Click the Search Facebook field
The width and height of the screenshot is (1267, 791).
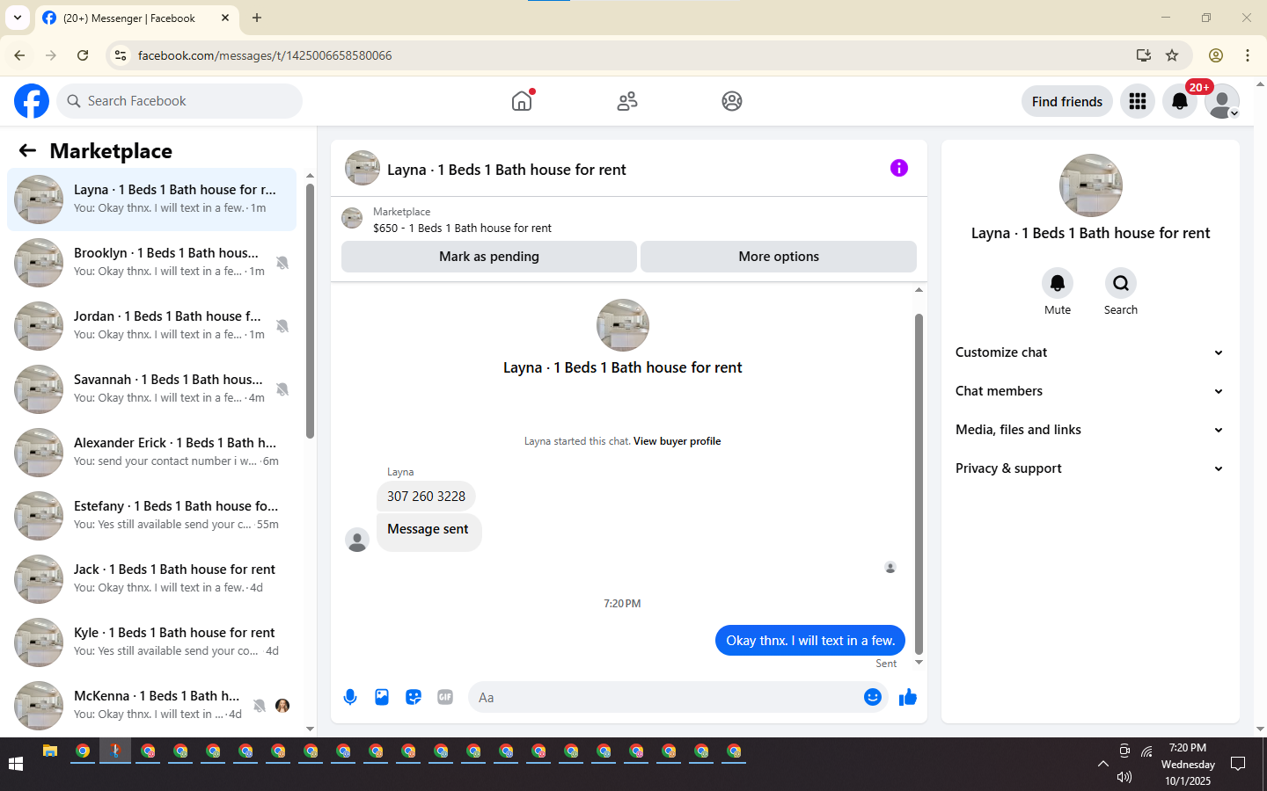point(179,101)
